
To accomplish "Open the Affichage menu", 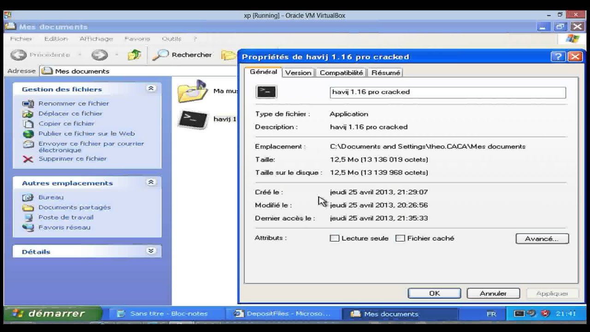I will (x=96, y=39).
